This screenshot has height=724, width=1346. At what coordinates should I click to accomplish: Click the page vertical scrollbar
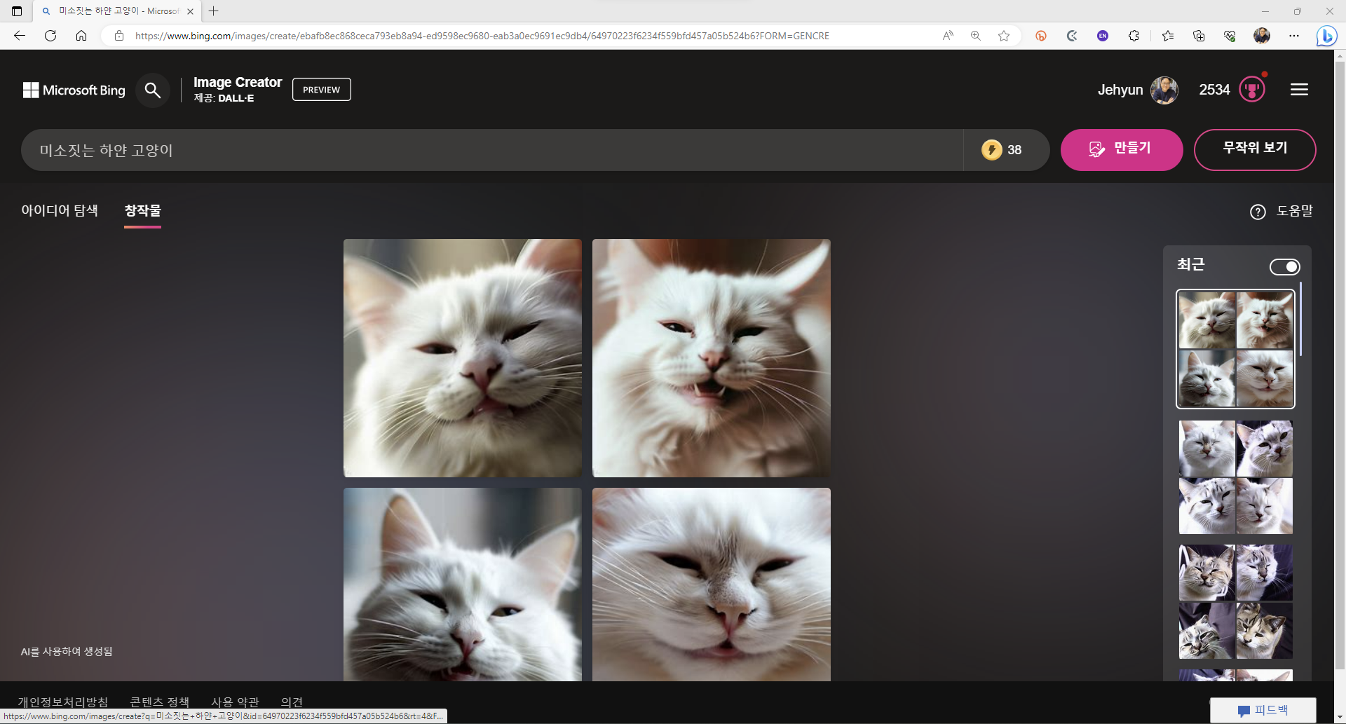point(1340,364)
